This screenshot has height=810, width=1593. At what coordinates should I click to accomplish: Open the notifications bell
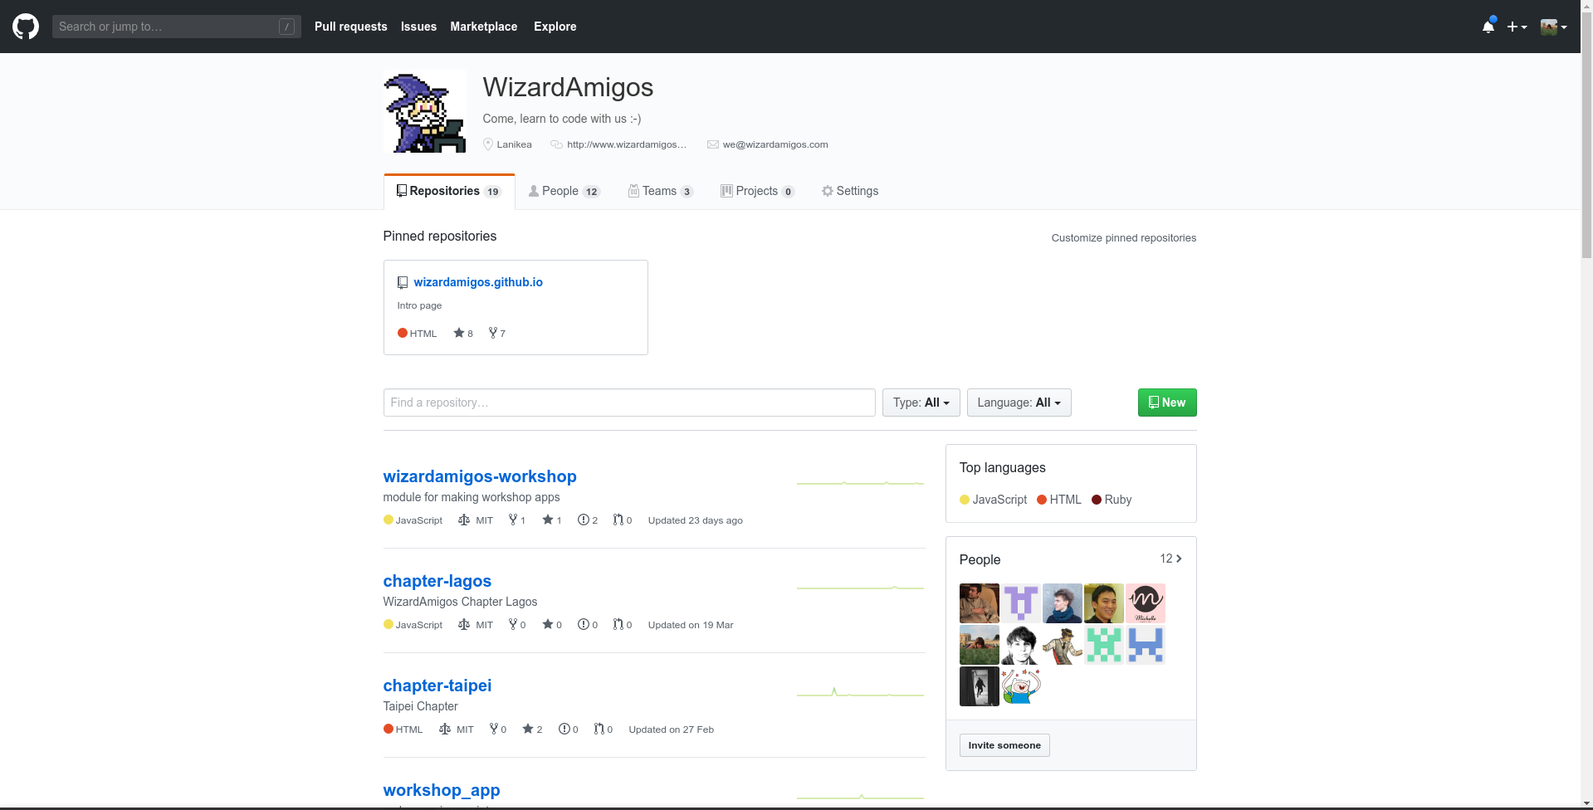[x=1488, y=27]
